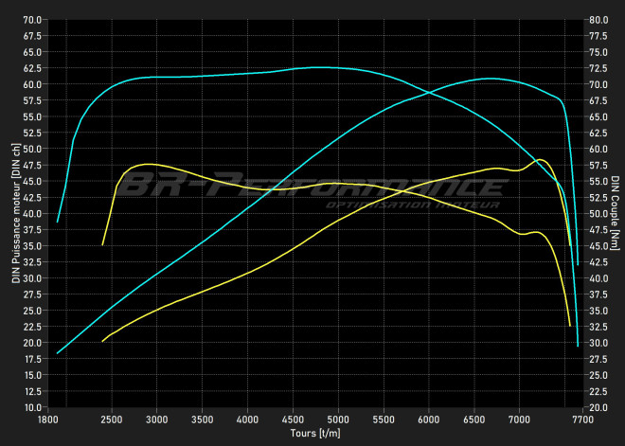The image size is (625, 446).
Task: Click the 3500 rpm x-axis tick label
Action: click(202, 418)
